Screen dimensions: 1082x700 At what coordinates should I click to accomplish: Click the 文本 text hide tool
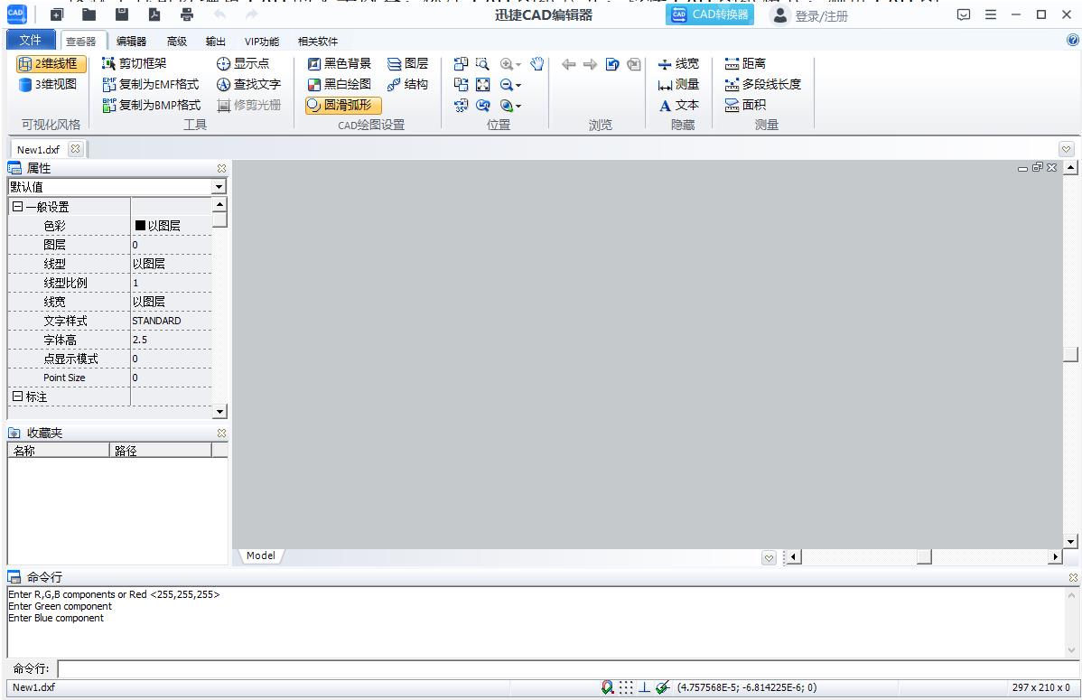678,106
